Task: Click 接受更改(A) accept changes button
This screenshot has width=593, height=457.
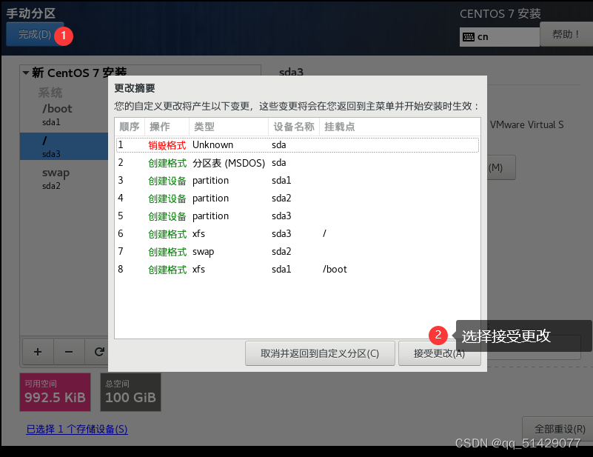Action: click(440, 353)
